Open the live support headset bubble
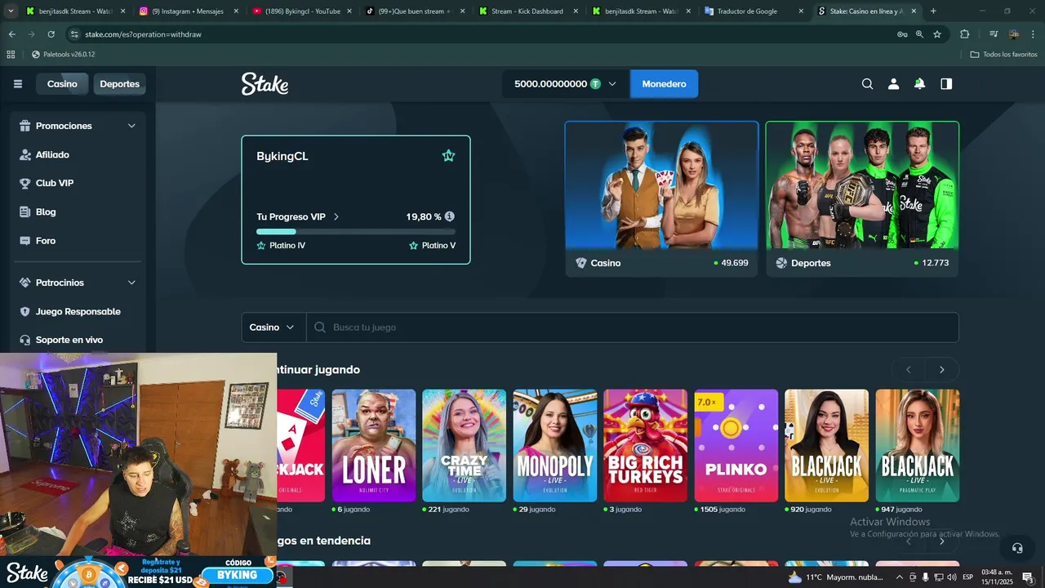1045x588 pixels. (x=1017, y=548)
